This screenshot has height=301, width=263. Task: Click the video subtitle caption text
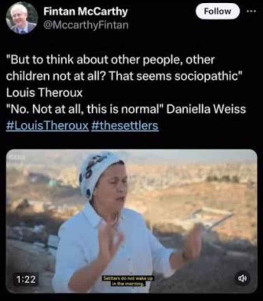pyautogui.click(x=128, y=281)
